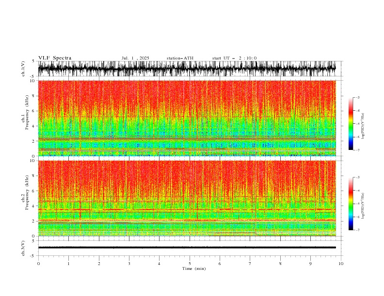Click the "6" kHz tick on ch.2 spectrogram
Screen dimensions: 384x296
tap(34, 191)
